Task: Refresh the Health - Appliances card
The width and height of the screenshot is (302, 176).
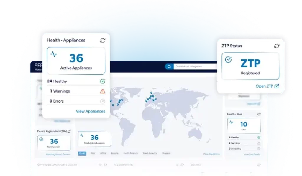Action: tap(102, 40)
